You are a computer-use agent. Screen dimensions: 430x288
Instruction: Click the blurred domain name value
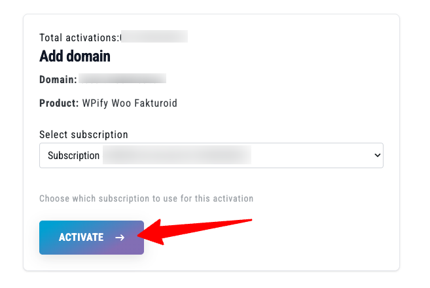click(122, 79)
